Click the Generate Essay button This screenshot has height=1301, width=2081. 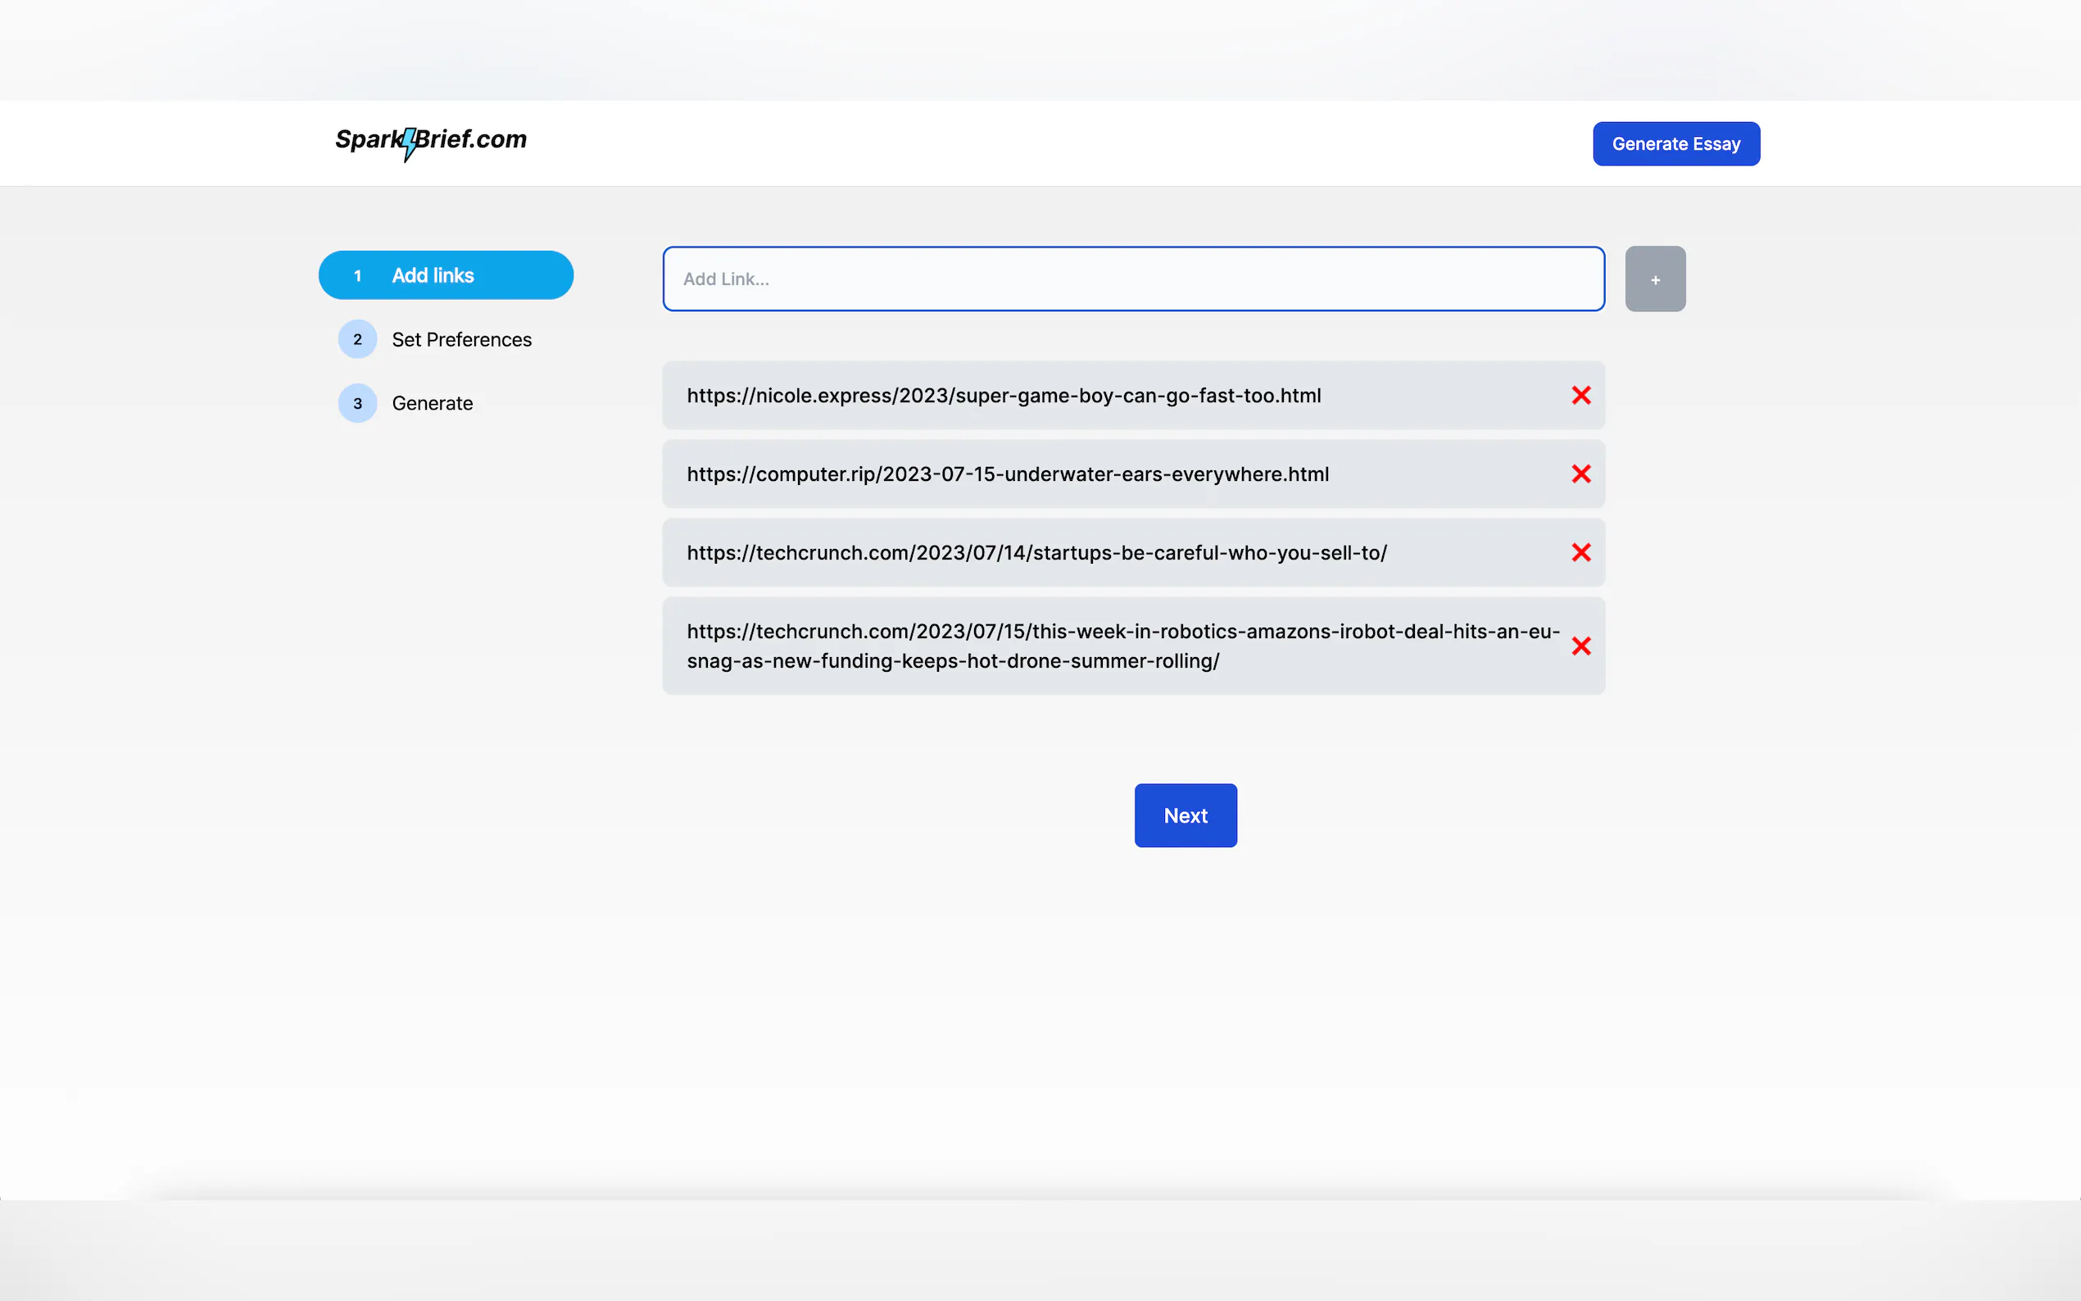(x=1675, y=143)
